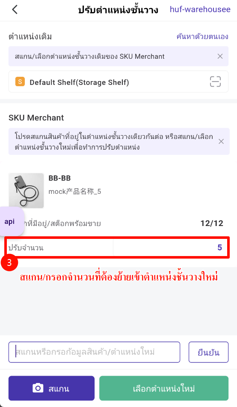Open the Default Shelf(Storage Shelf) field
Image resolution: width=237 pixels, height=407 pixels.
coord(118,81)
